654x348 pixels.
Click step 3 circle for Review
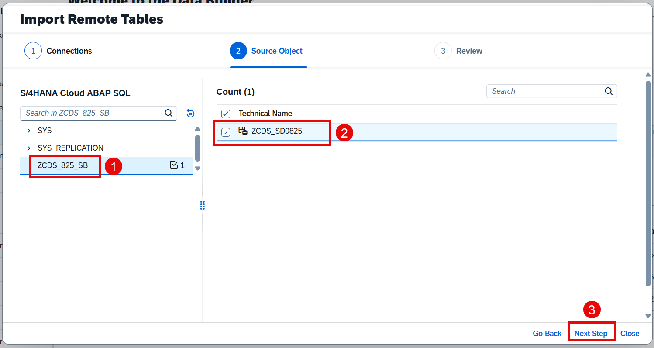pos(443,51)
